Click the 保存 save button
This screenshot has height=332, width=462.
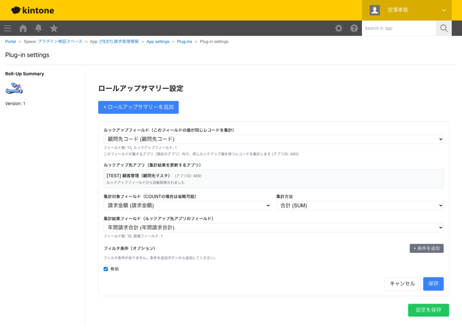(x=433, y=284)
